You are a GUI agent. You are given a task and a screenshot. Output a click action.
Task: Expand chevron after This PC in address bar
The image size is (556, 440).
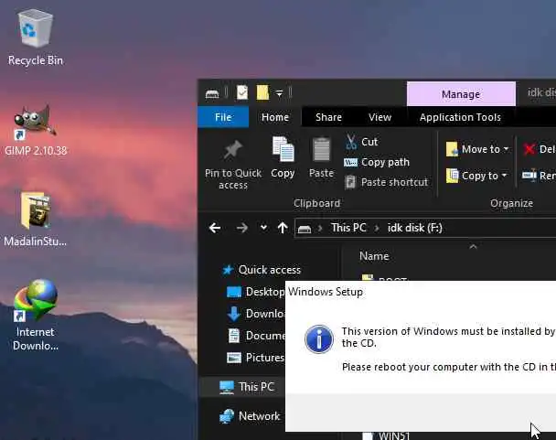click(377, 228)
